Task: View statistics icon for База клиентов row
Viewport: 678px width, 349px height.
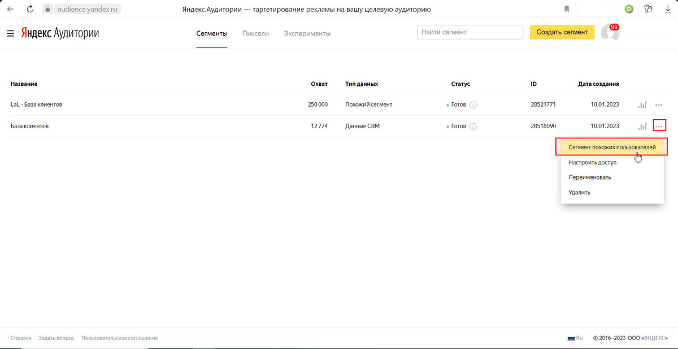Action: 642,126
